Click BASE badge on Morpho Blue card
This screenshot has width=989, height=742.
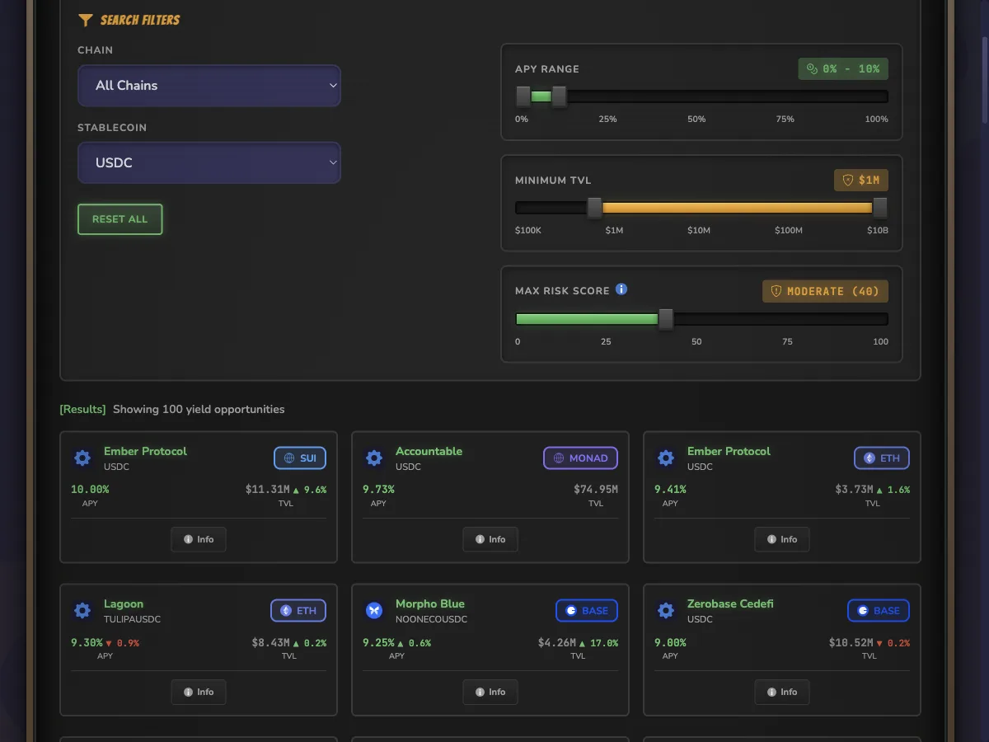[x=587, y=611]
